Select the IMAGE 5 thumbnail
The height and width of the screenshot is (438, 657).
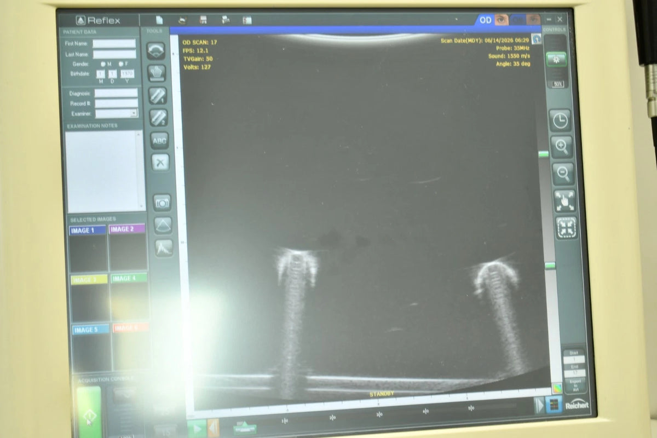pyautogui.click(x=92, y=348)
